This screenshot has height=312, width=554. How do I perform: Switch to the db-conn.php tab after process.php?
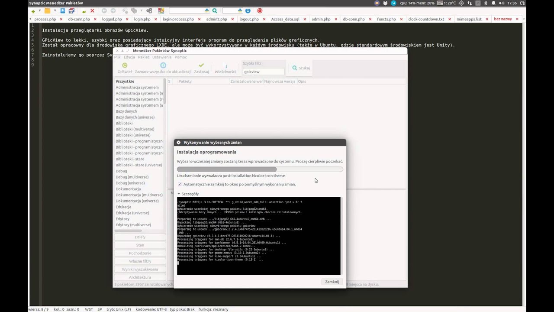[x=79, y=19]
